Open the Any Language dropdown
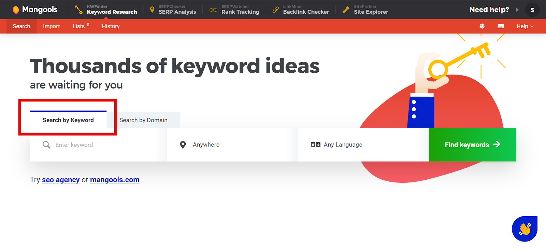Viewport: 546px width, 250px height. point(363,145)
